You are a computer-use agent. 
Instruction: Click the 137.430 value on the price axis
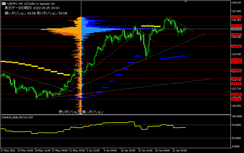coord(236,11)
